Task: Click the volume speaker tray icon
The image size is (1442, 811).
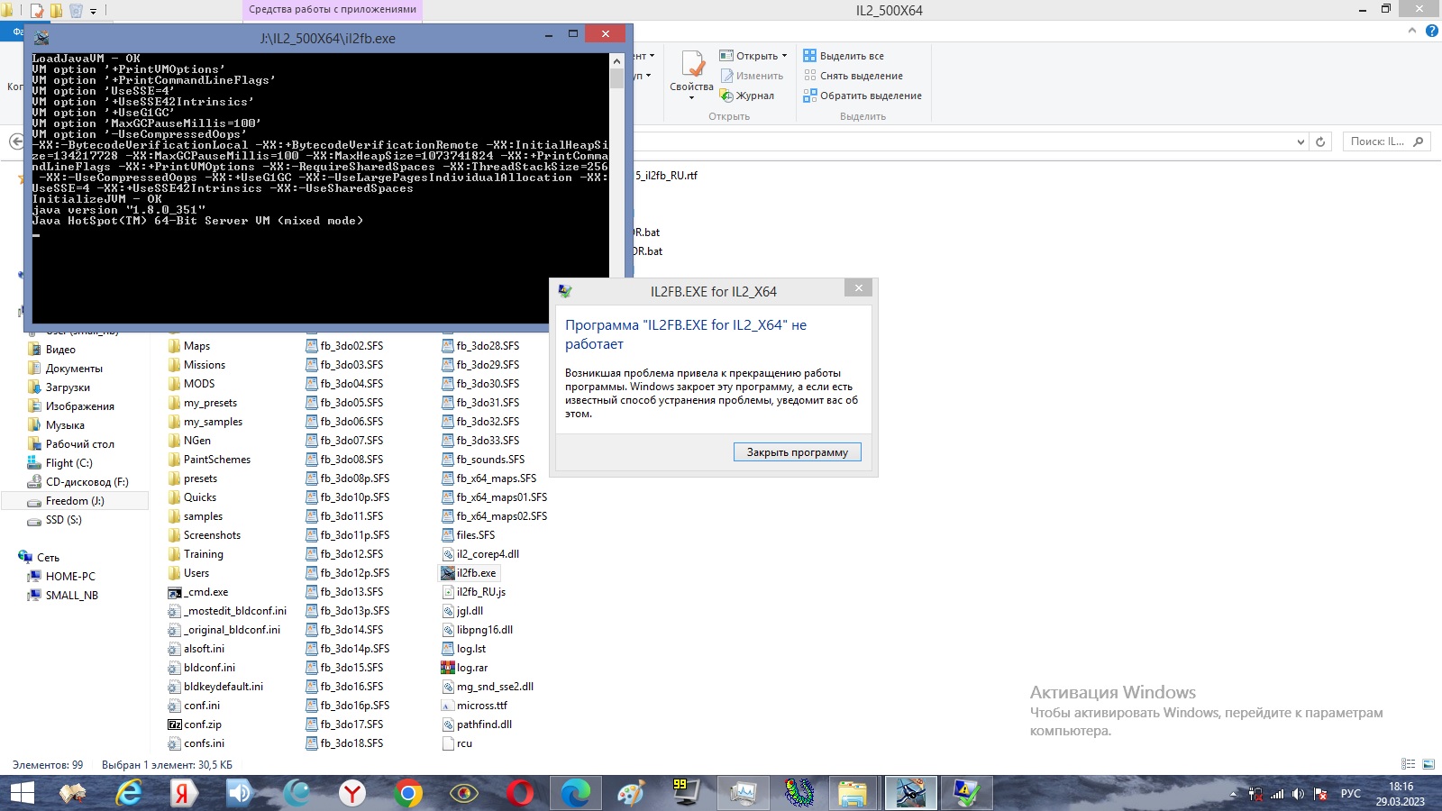Action: pos(1298,794)
